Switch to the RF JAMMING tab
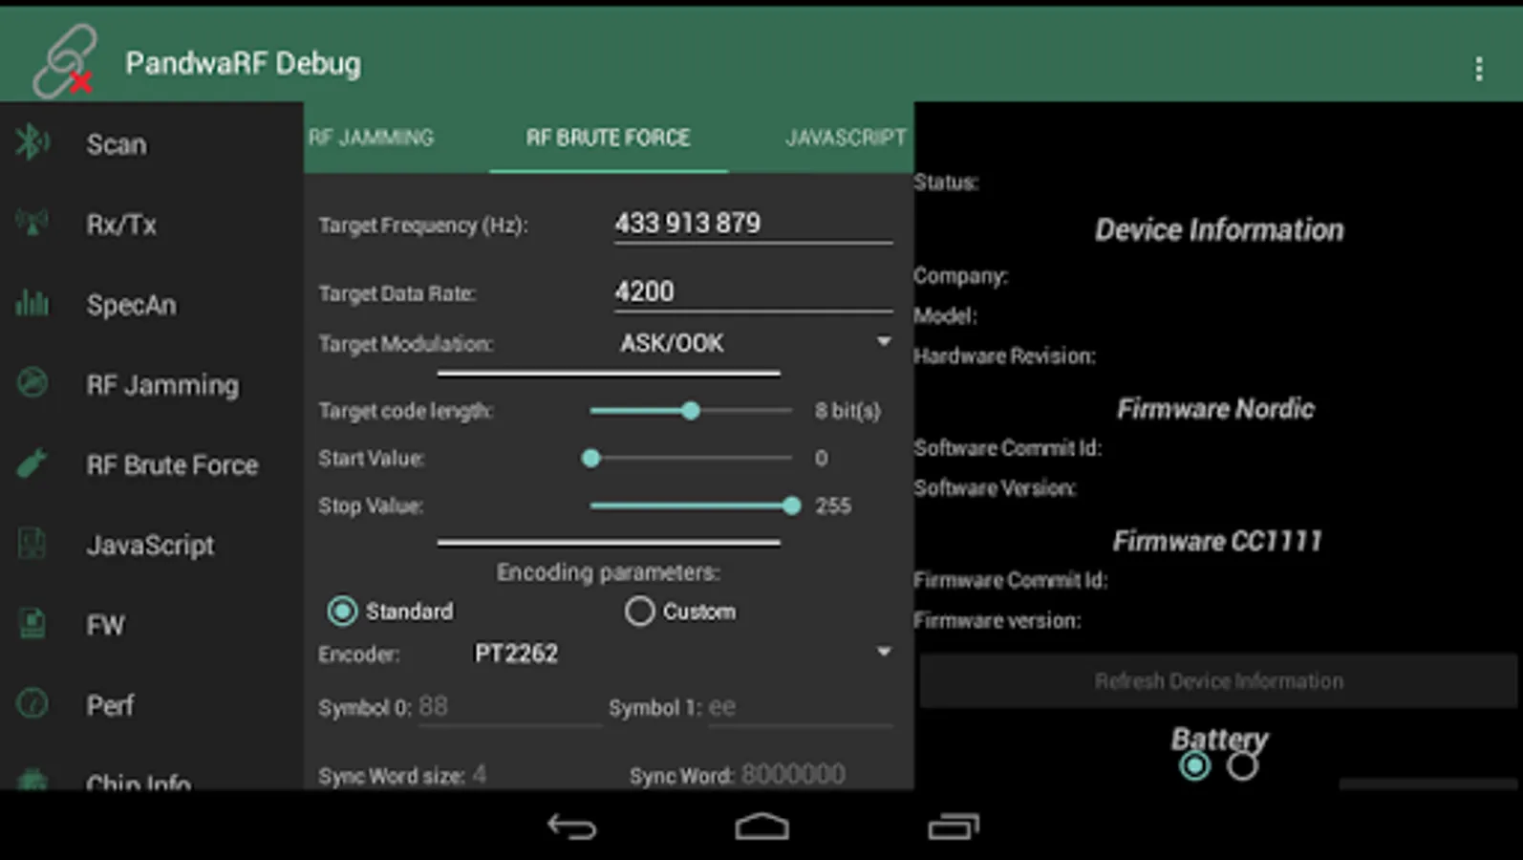1523x860 pixels. (x=371, y=138)
